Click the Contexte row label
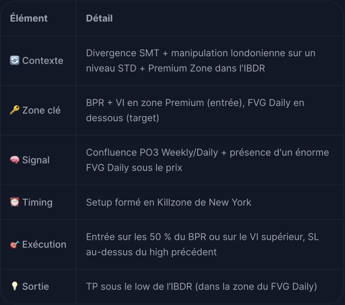Image resolution: width=345 pixels, height=305 pixels. pos(43,61)
